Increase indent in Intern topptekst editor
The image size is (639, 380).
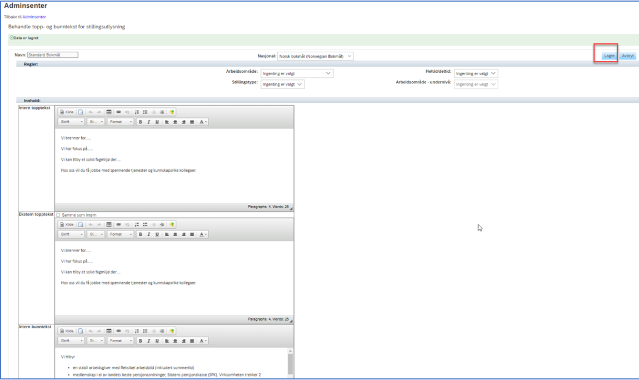pos(162,112)
